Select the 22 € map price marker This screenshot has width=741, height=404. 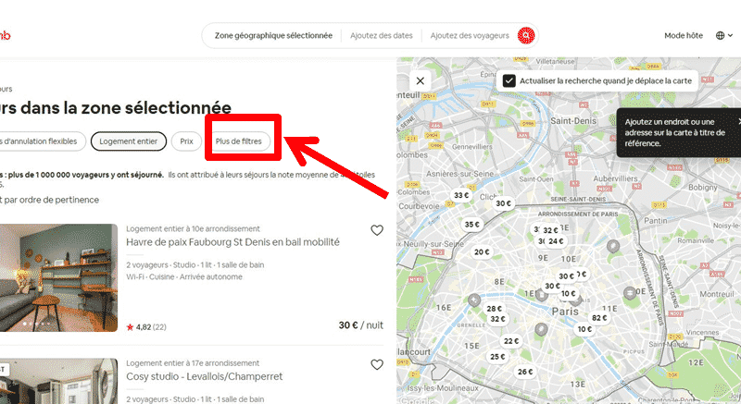click(511, 341)
